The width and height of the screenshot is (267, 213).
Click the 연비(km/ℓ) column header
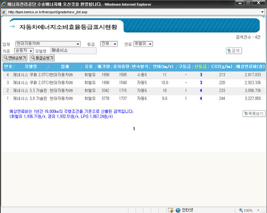pyautogui.click(x=163, y=67)
